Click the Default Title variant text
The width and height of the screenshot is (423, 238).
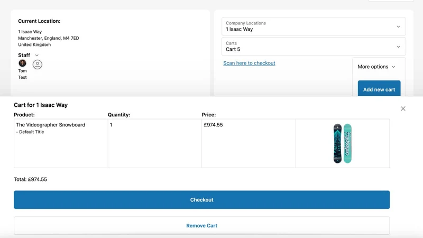point(30,132)
